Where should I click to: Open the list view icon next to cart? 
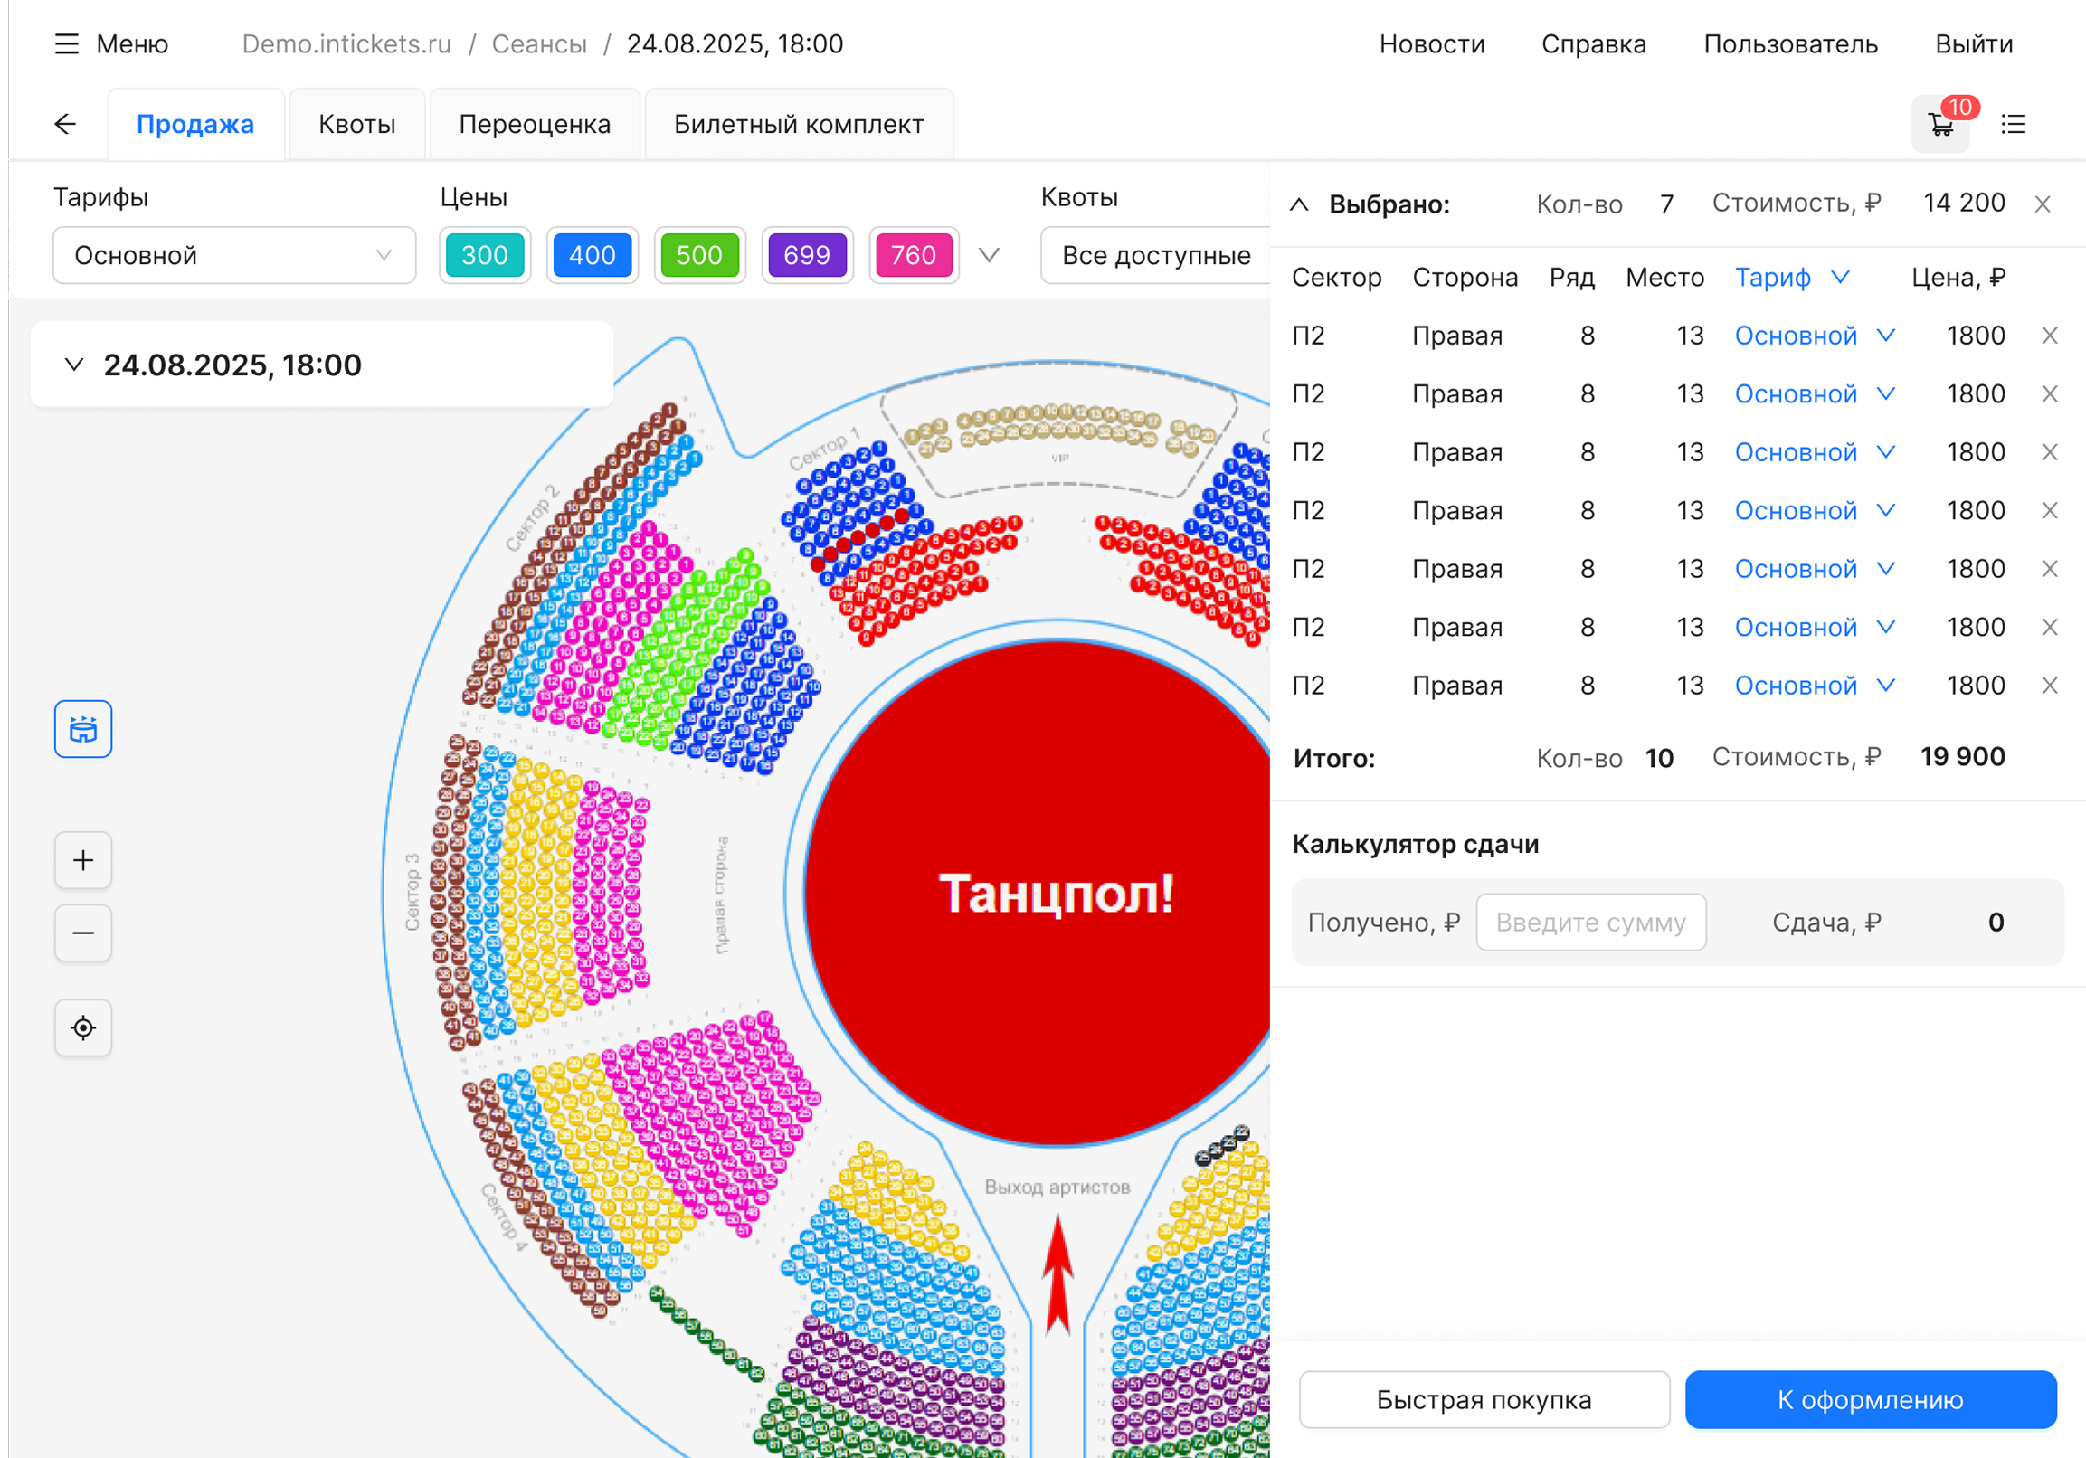2014,125
